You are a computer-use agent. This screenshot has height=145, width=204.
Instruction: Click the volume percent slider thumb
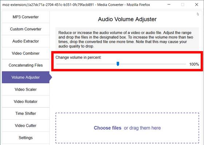[x=118, y=64]
